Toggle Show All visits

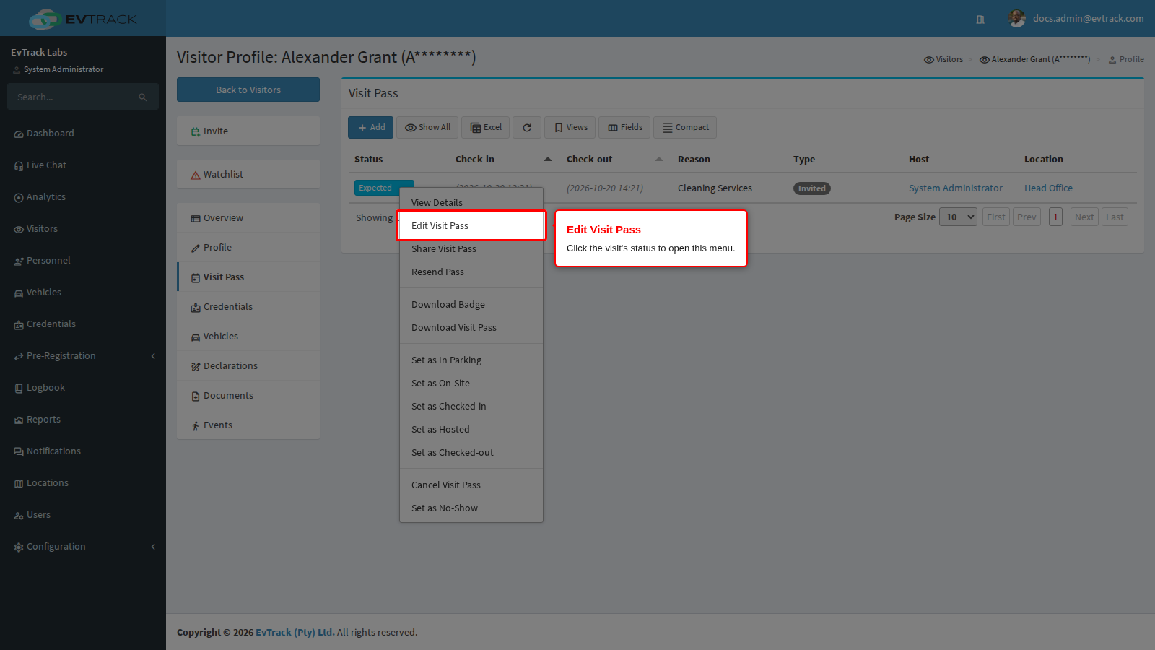point(427,128)
